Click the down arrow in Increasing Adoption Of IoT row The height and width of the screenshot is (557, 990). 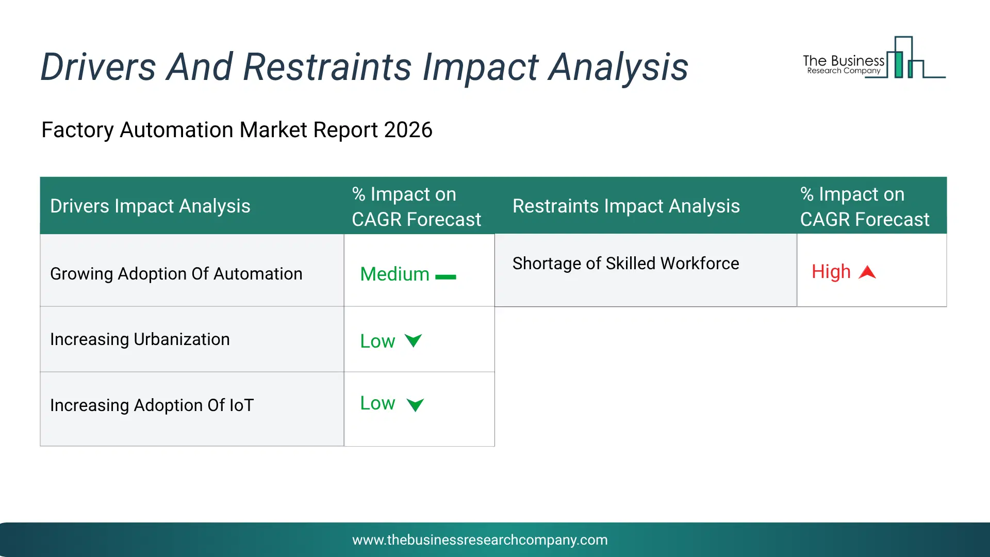point(415,405)
